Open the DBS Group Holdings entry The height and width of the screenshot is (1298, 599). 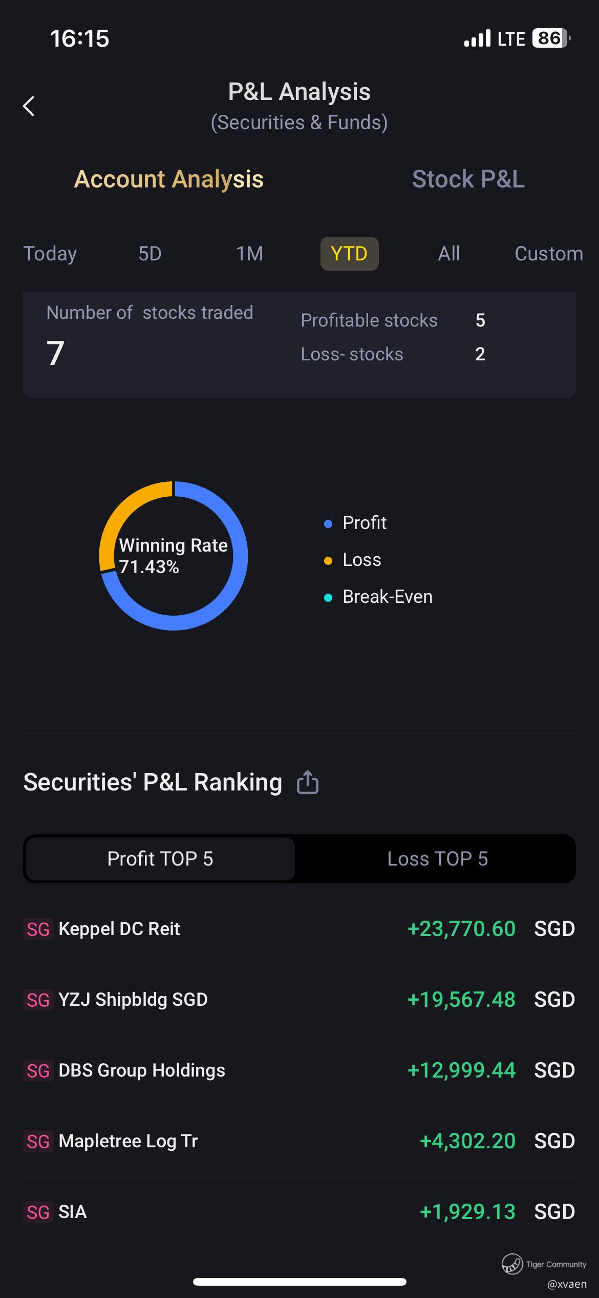(299, 1070)
